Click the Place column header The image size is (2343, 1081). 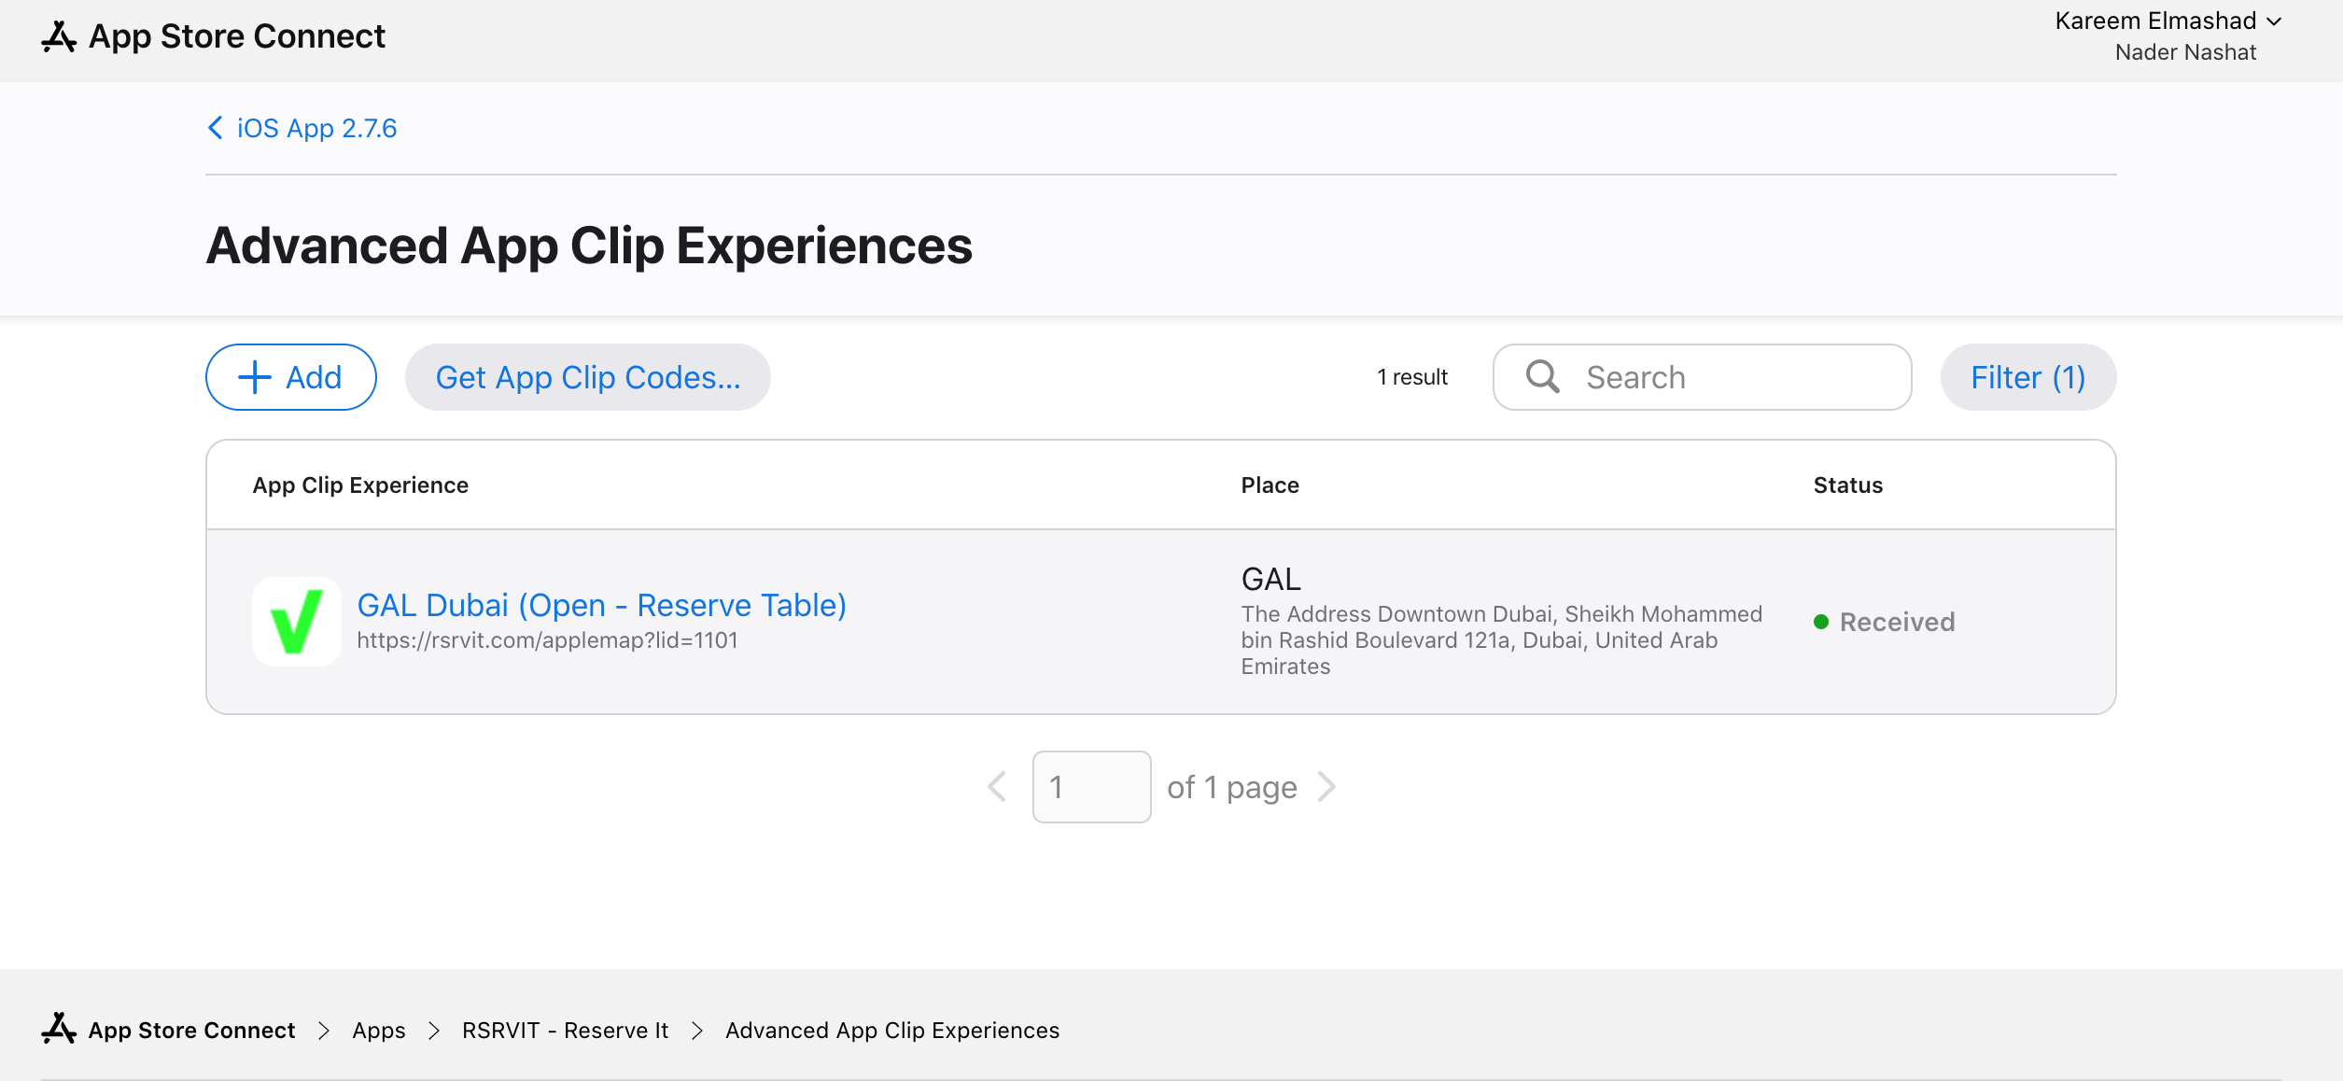coord(1270,485)
